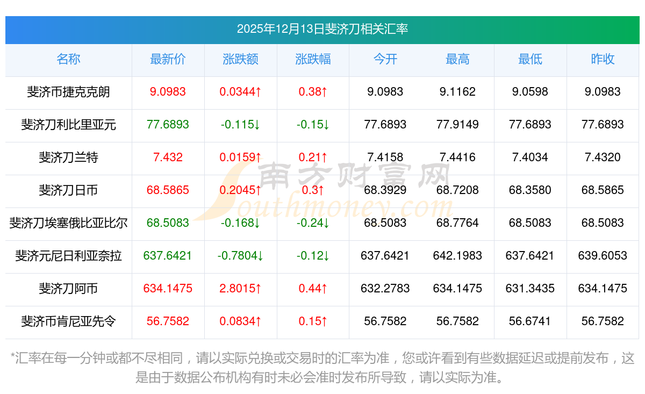Select change amount 0.2045↑
645x394 pixels.
pyautogui.click(x=240, y=190)
